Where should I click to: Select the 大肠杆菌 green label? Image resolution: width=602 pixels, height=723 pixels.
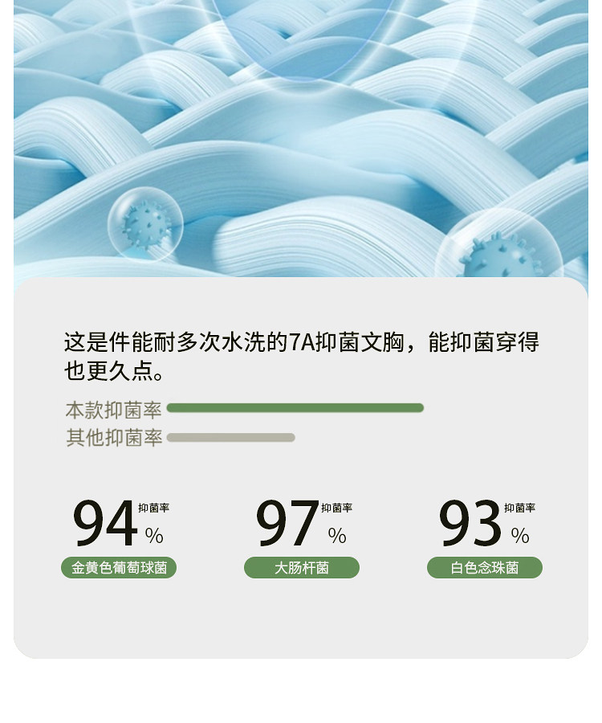(302, 568)
